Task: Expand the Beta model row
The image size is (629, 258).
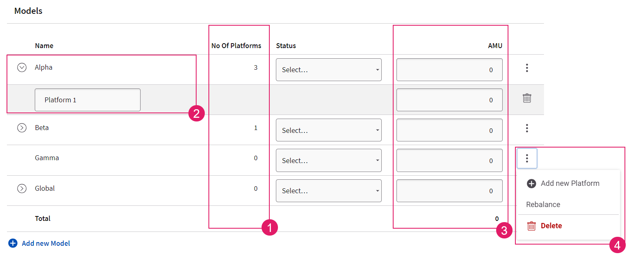Action: coord(22,128)
